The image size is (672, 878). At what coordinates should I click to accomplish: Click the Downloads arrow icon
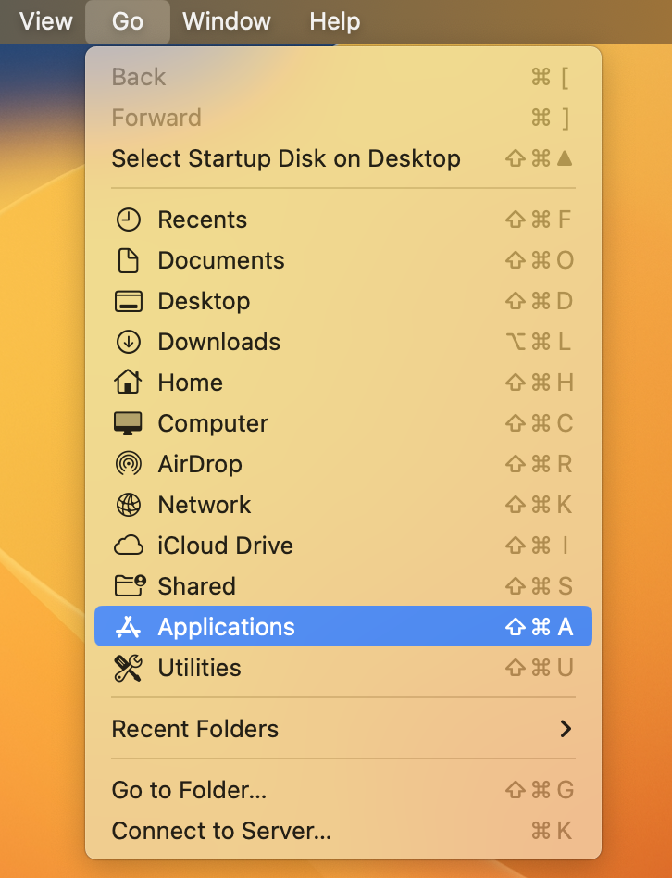coord(128,342)
